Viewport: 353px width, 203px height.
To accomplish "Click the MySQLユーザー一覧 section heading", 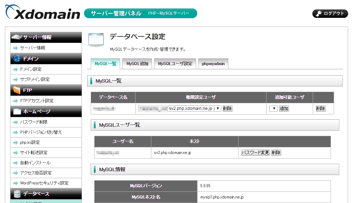I will pos(215,125).
